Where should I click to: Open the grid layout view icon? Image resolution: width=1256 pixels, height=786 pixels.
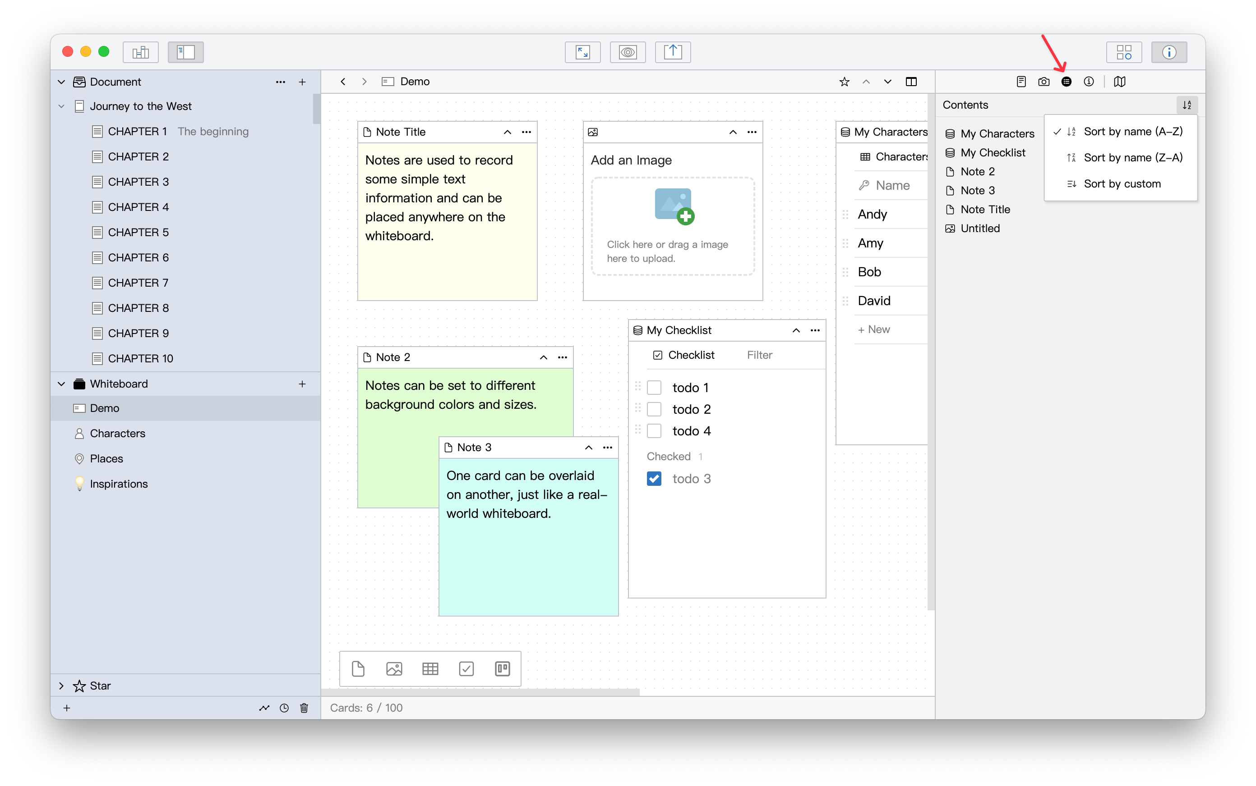(1124, 52)
